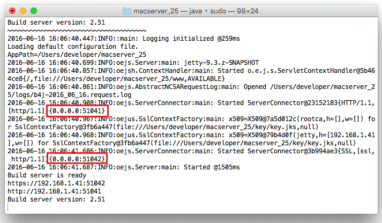382x223 pixels.
Task: Click the folder proxy icon in title bar
Action: [x=126, y=10]
